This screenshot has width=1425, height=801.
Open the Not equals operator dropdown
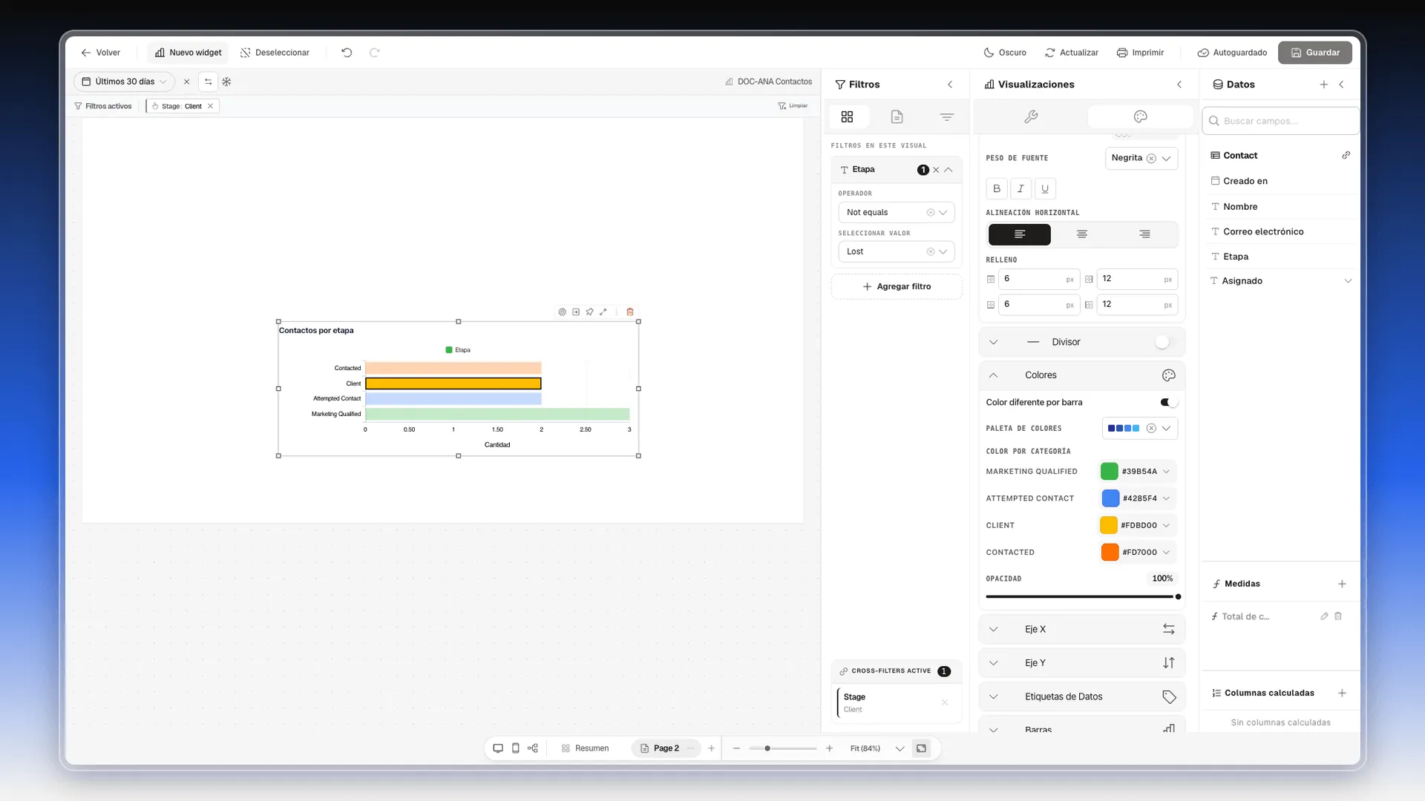click(896, 212)
